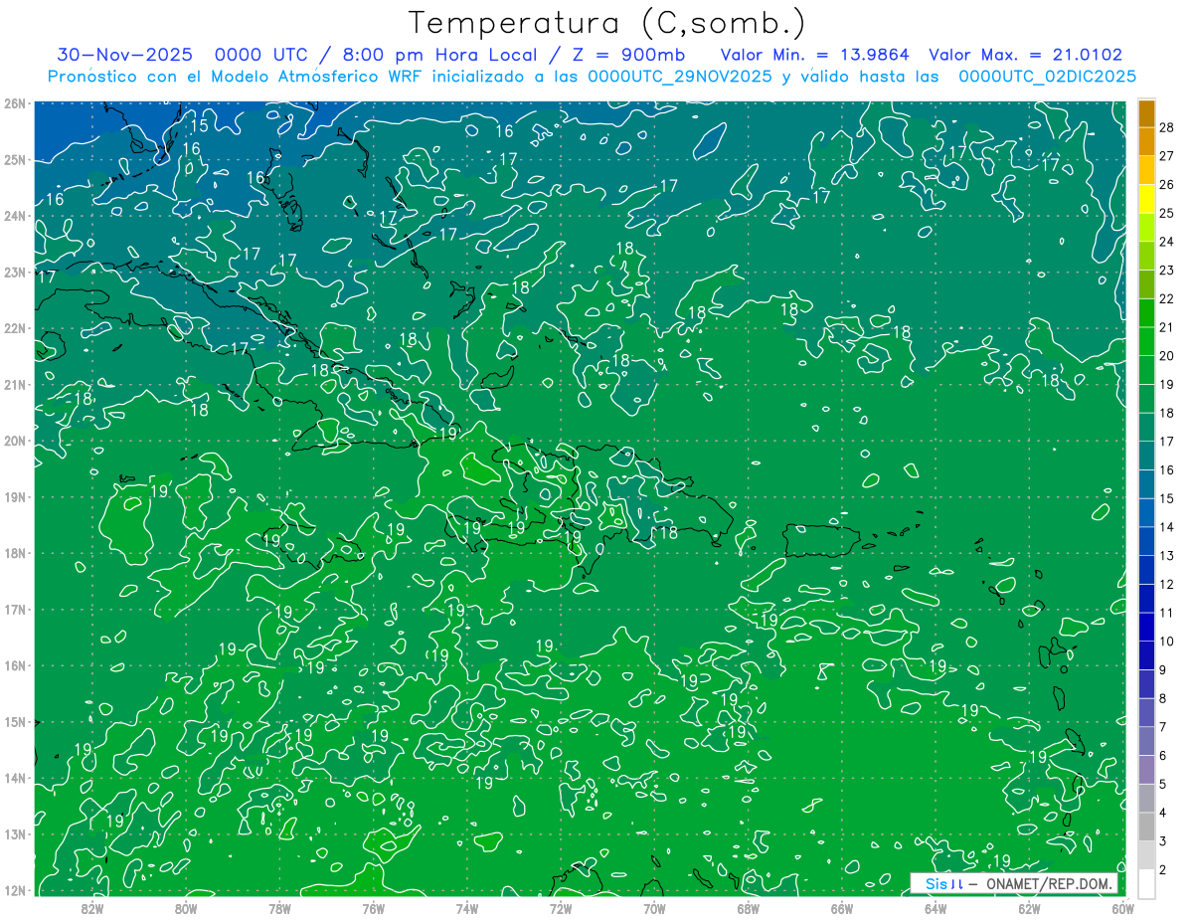Image resolution: width=1193 pixels, height=922 pixels.
Task: Click the 66W longitude axis label
Action: [841, 908]
